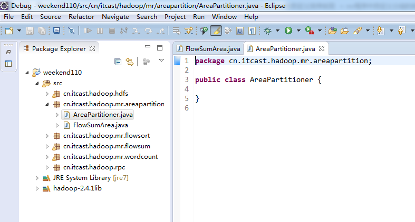Image resolution: width=415 pixels, height=222 pixels.
Task: Open the Refactor menu
Action: [81, 17]
